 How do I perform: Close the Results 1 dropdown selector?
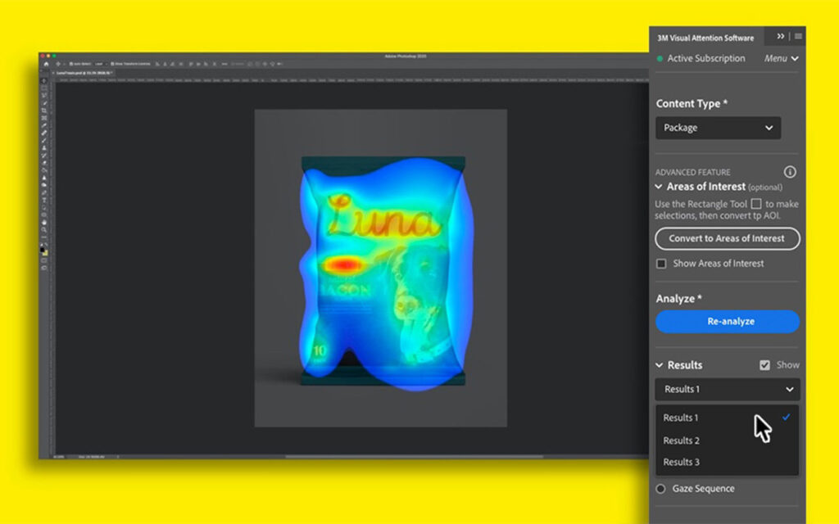728,389
